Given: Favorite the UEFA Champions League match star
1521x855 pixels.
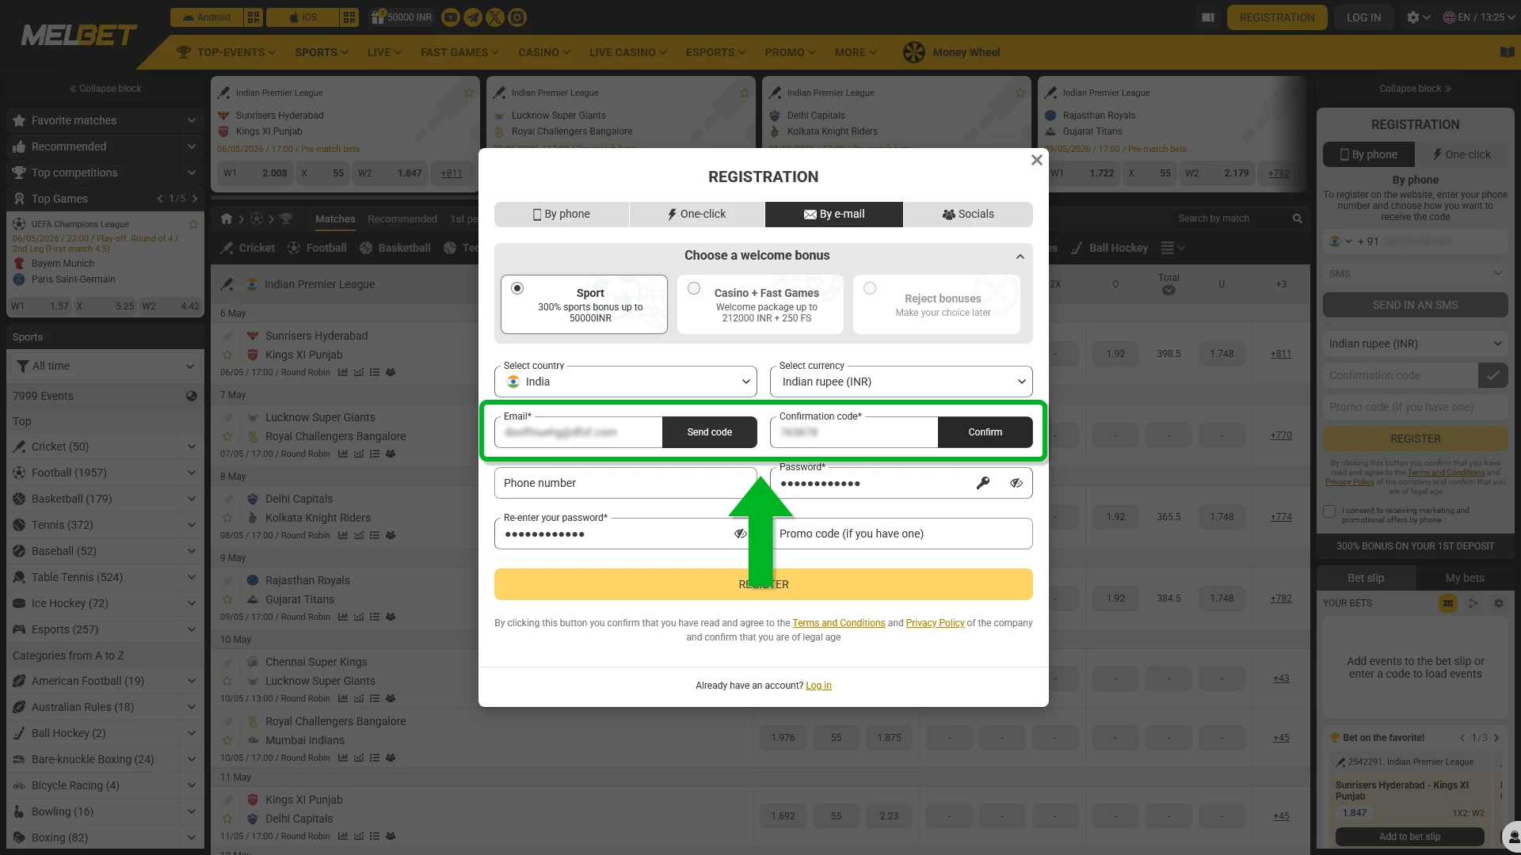Looking at the screenshot, I should tap(193, 224).
